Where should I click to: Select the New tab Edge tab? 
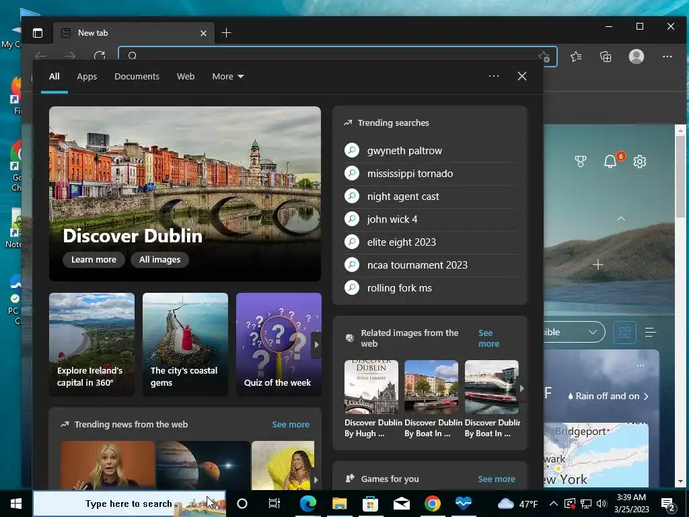pos(134,33)
